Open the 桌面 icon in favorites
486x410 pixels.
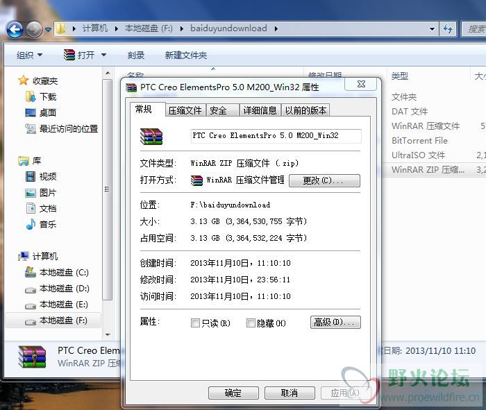point(31,112)
